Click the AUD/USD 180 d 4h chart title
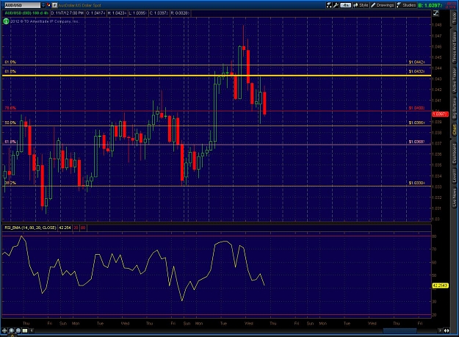 click(26, 13)
